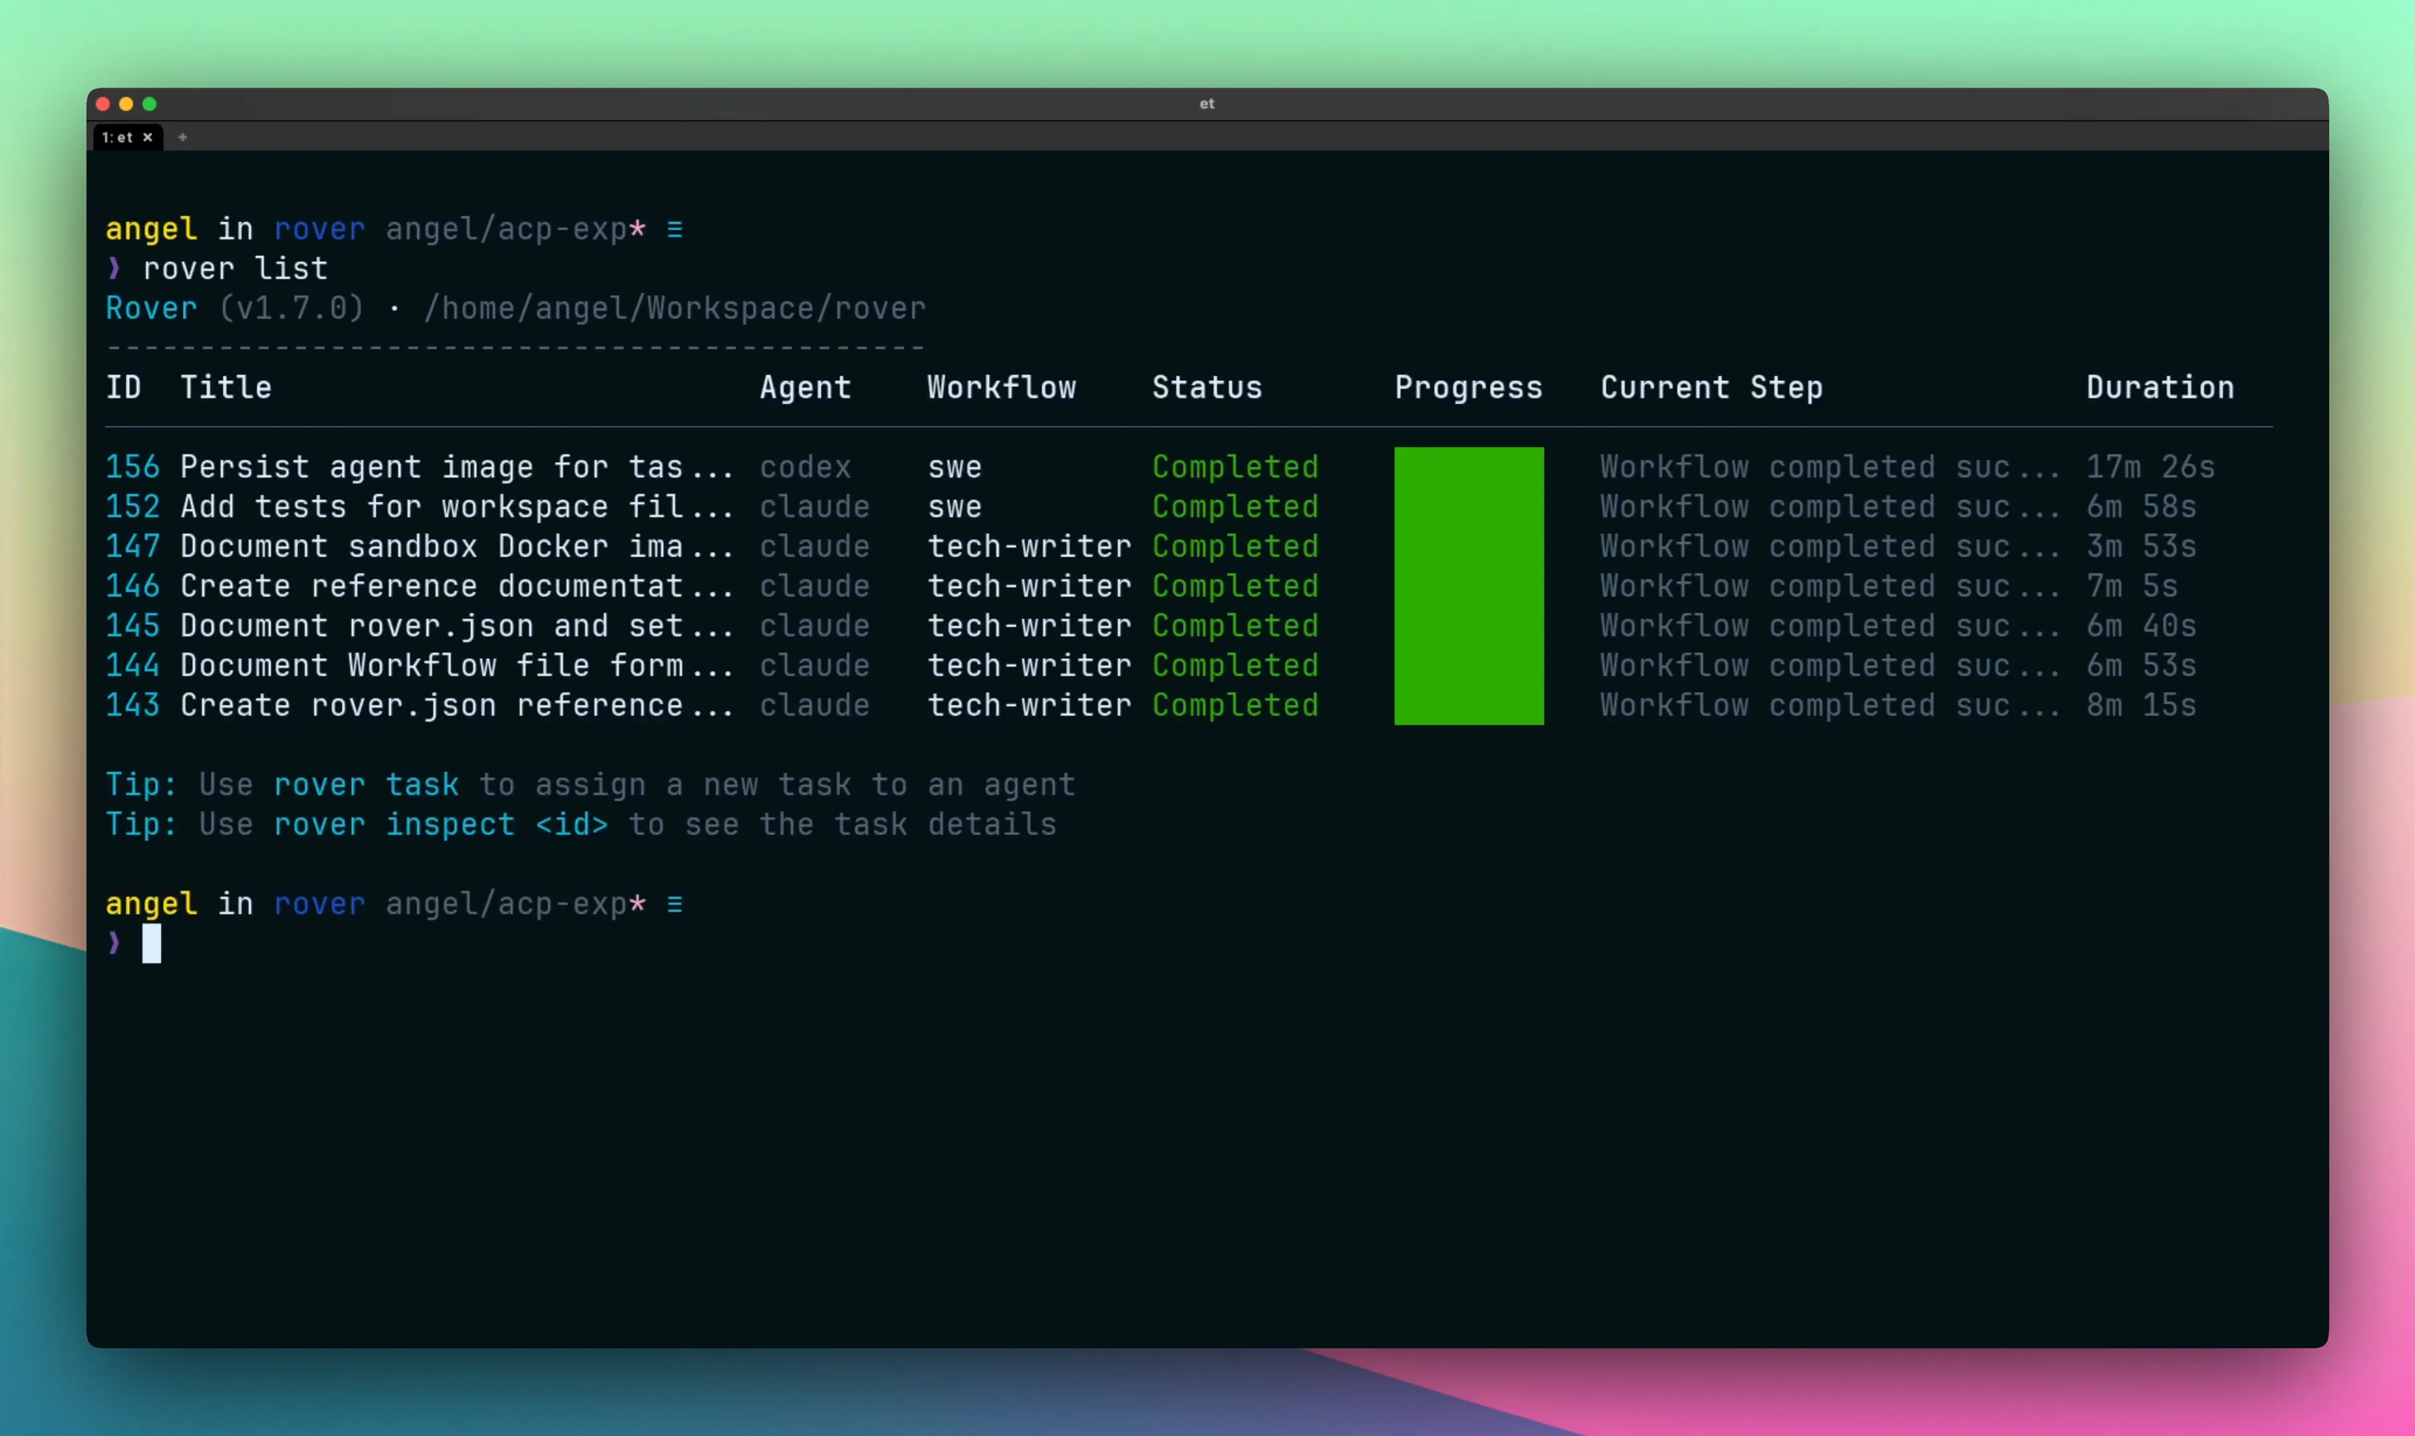Expand the truncated title of task 144
2415x1436 pixels.
pos(455,665)
